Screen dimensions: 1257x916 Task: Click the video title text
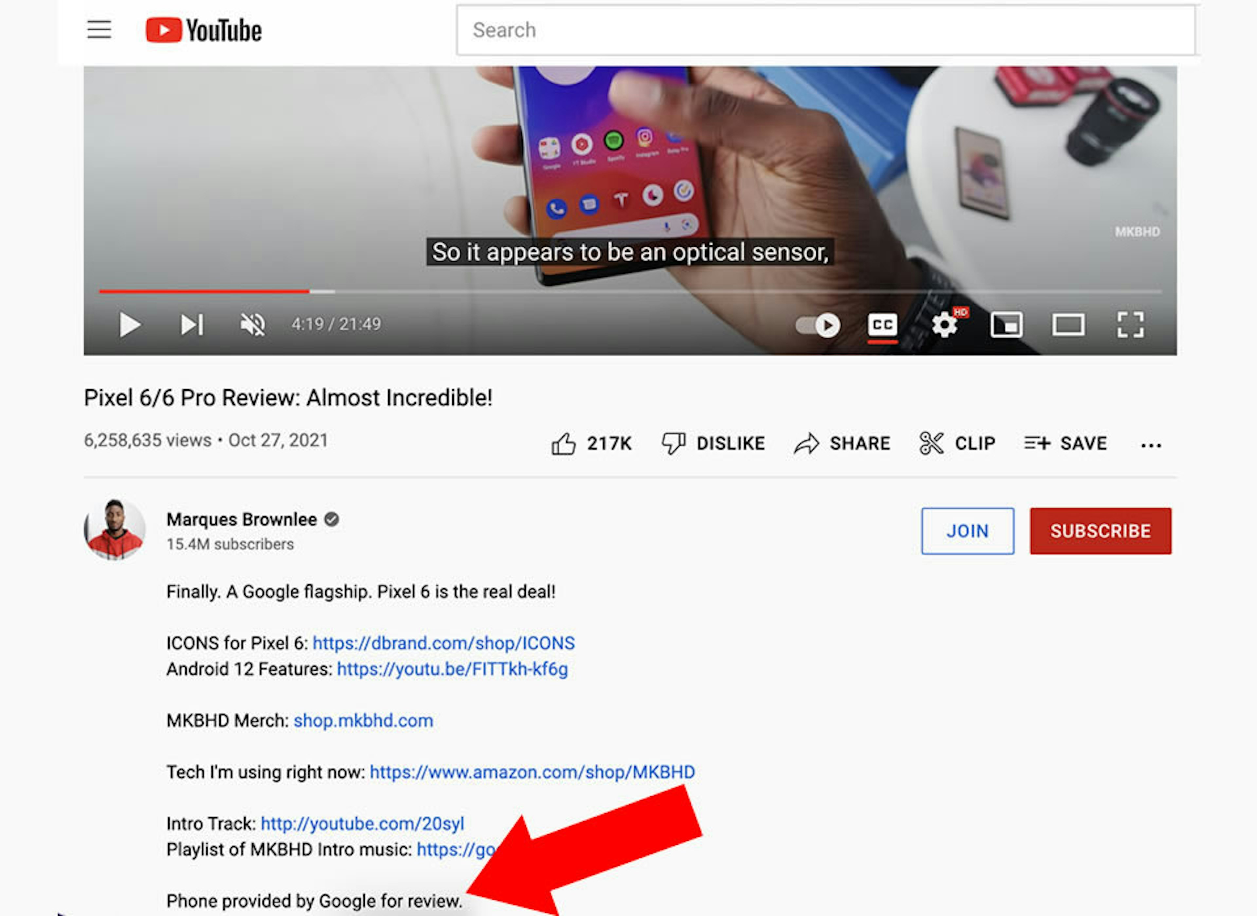tap(288, 397)
